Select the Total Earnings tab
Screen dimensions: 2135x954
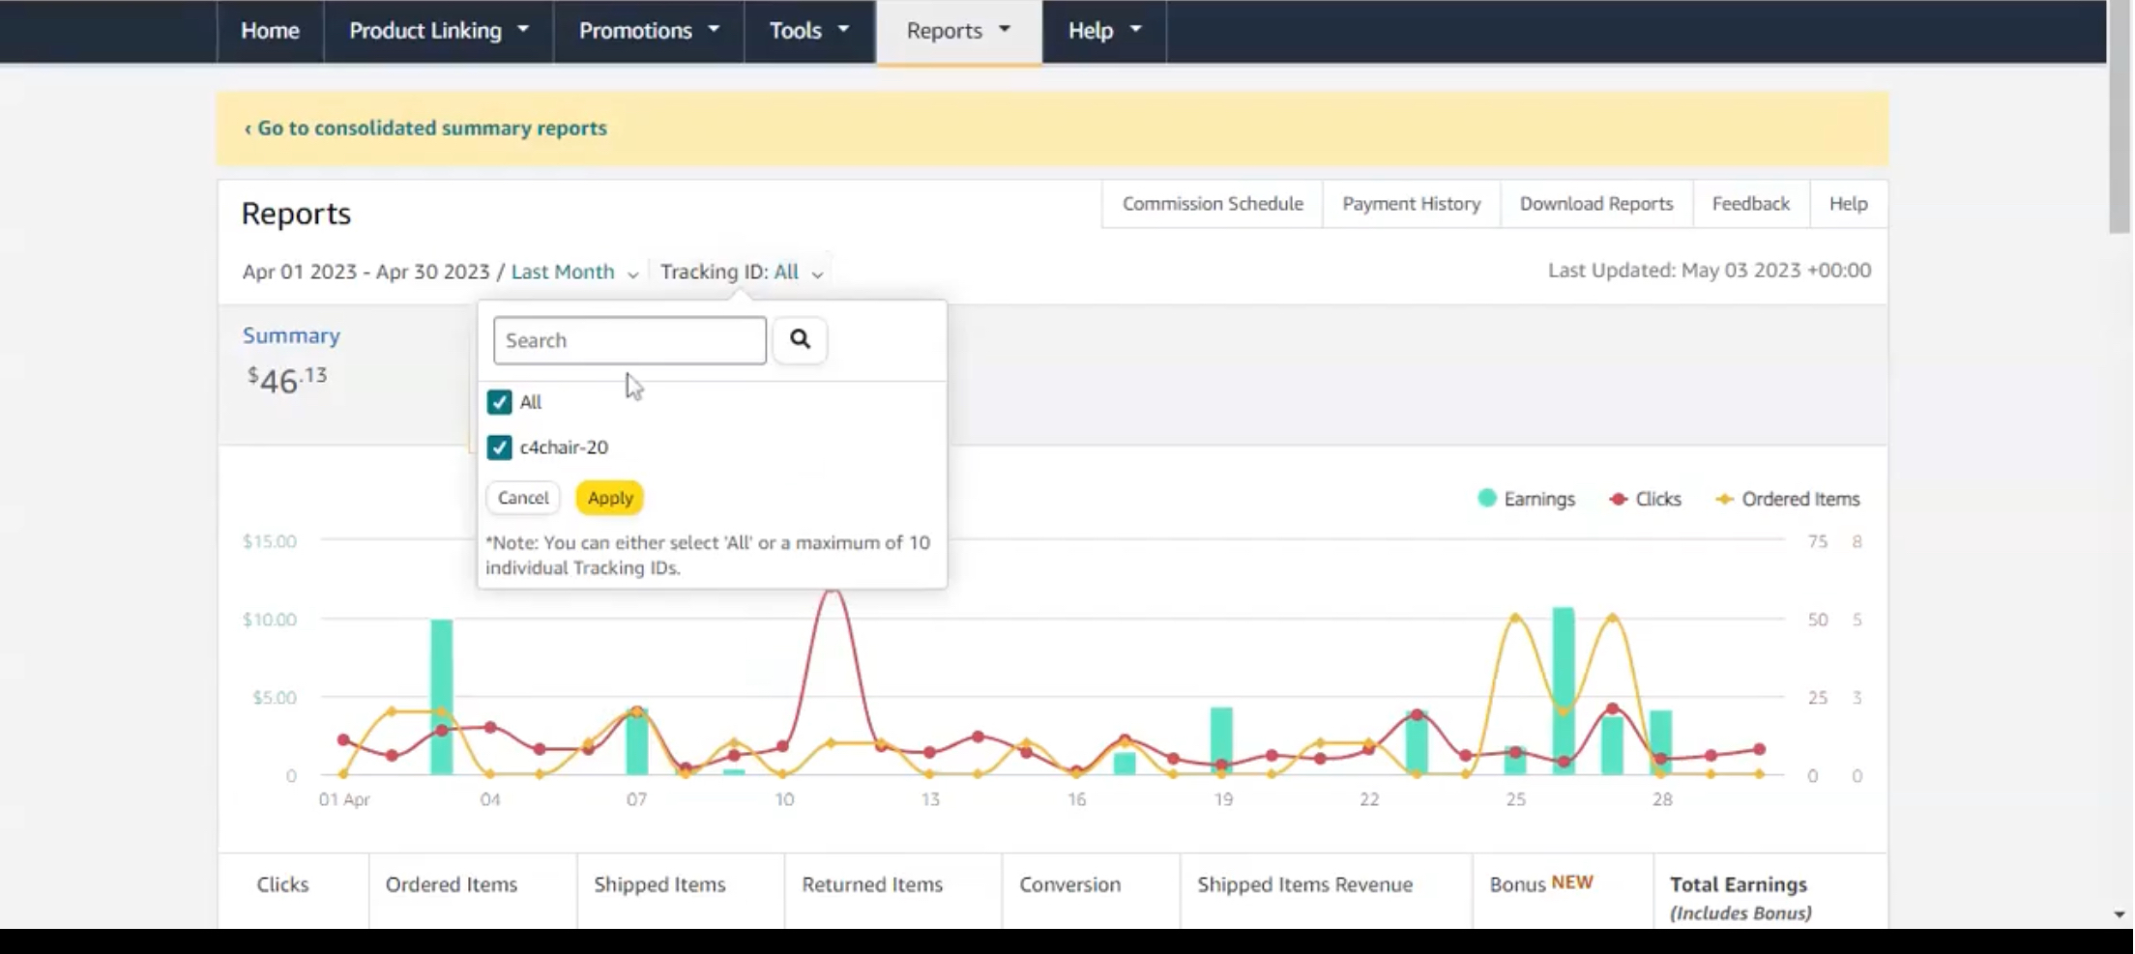click(x=1740, y=897)
